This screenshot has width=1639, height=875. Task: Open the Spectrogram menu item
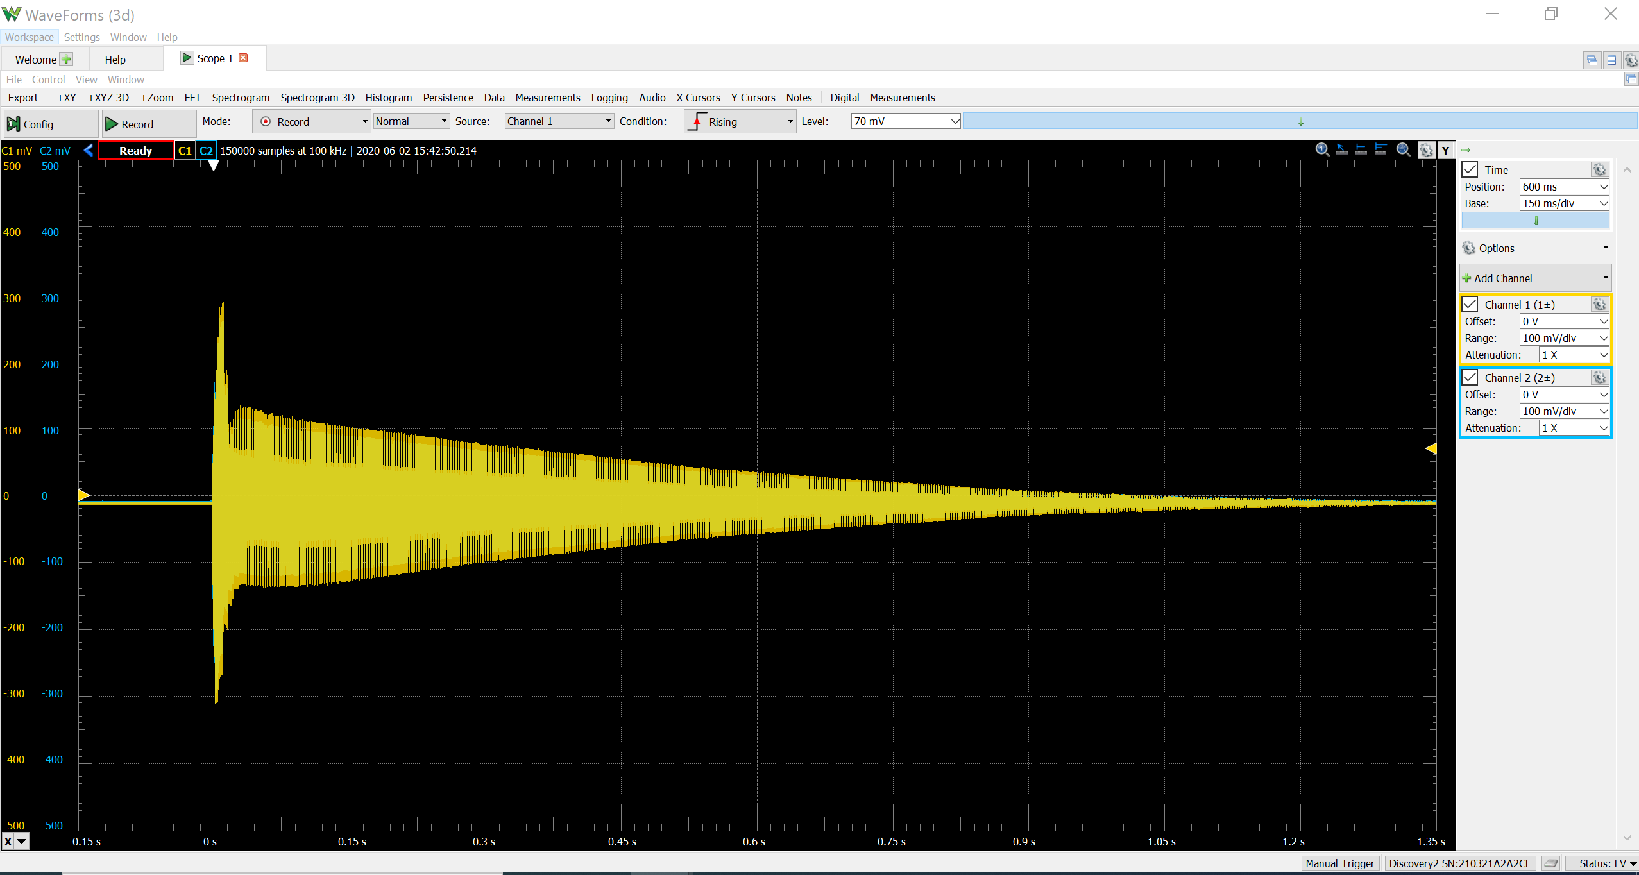coord(241,98)
